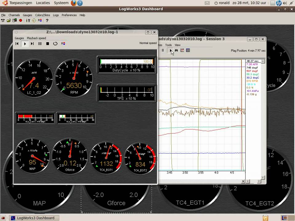This screenshot has height=221, width=295.
Task: Open the View menu in Session 3
Action: coord(177,45)
